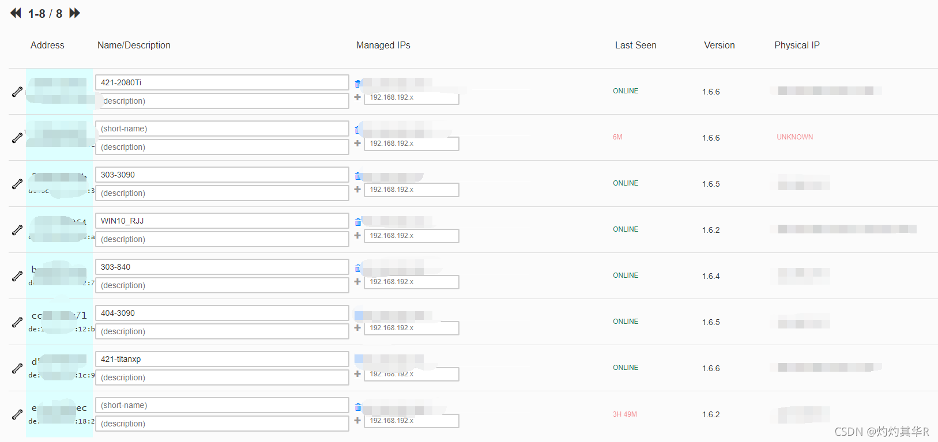Click the red 6M last seen value

617,137
